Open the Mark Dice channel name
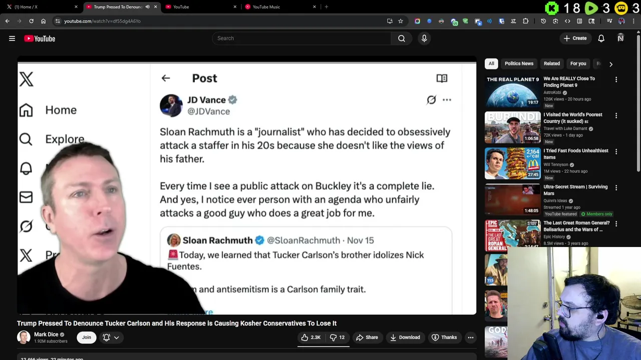This screenshot has width=641, height=360. pos(46,334)
